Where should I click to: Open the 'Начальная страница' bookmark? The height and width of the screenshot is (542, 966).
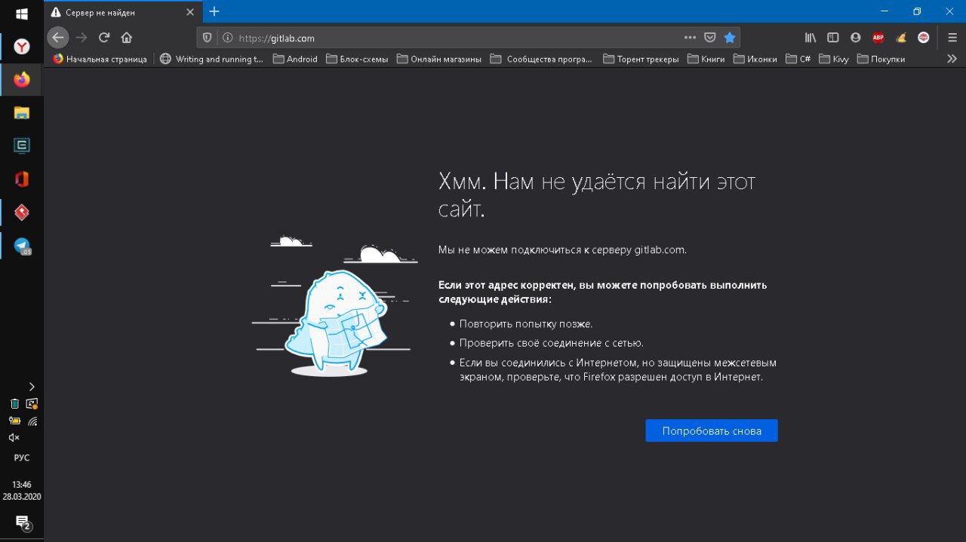(x=100, y=59)
